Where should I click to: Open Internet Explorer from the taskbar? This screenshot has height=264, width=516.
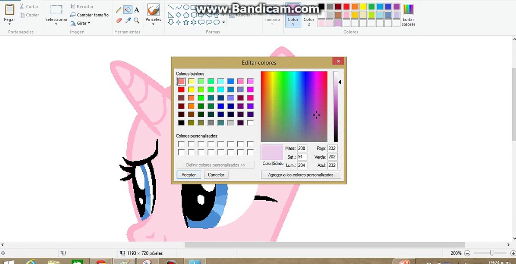(31, 262)
